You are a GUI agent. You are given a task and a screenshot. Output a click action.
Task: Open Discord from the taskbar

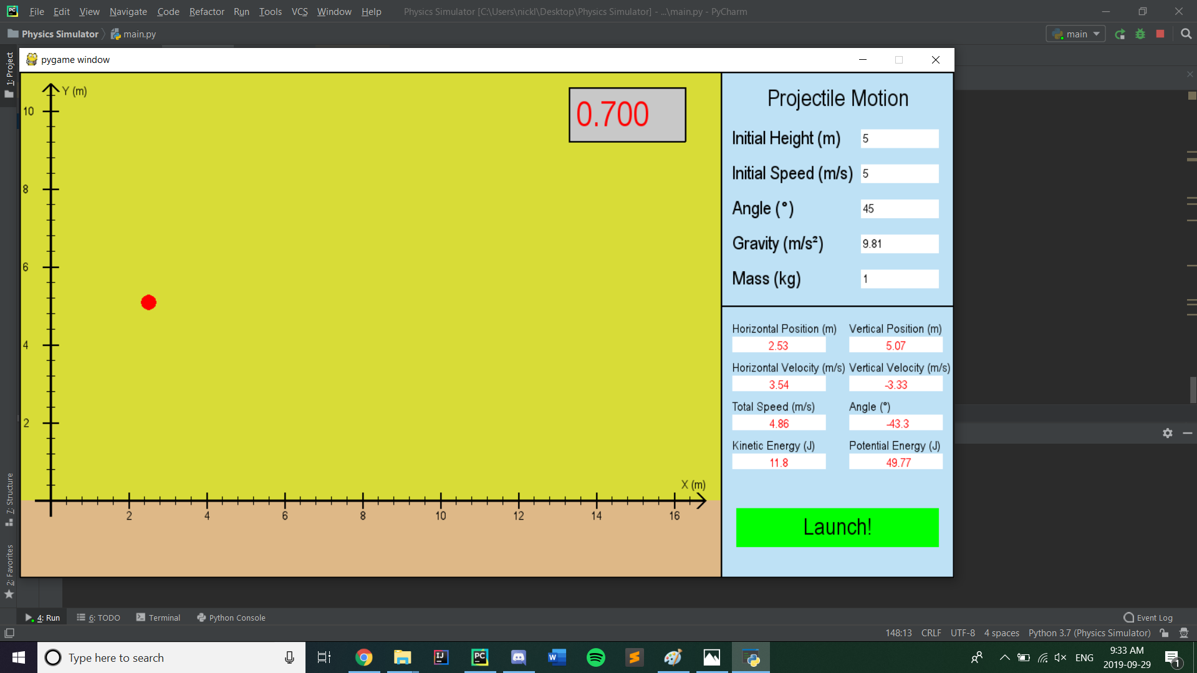pyautogui.click(x=518, y=657)
